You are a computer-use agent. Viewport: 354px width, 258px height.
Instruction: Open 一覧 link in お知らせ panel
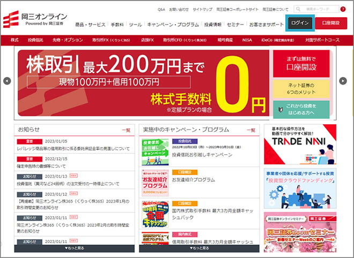[126, 130]
